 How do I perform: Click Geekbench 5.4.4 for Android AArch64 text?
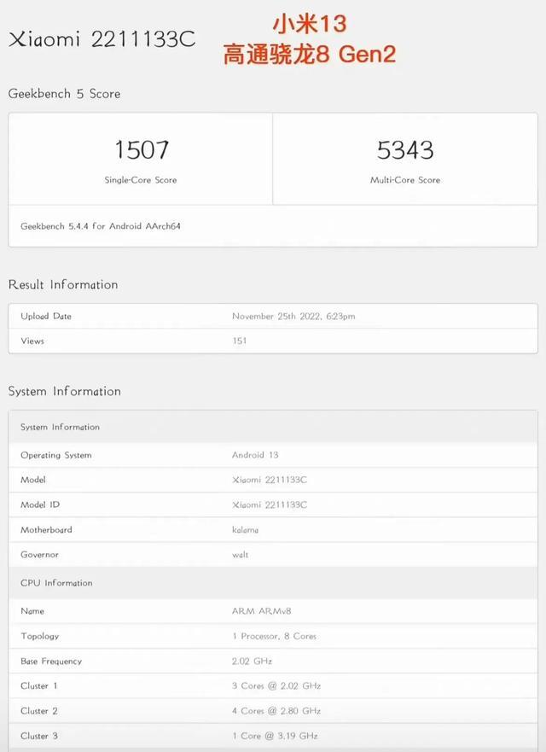pyautogui.click(x=101, y=226)
